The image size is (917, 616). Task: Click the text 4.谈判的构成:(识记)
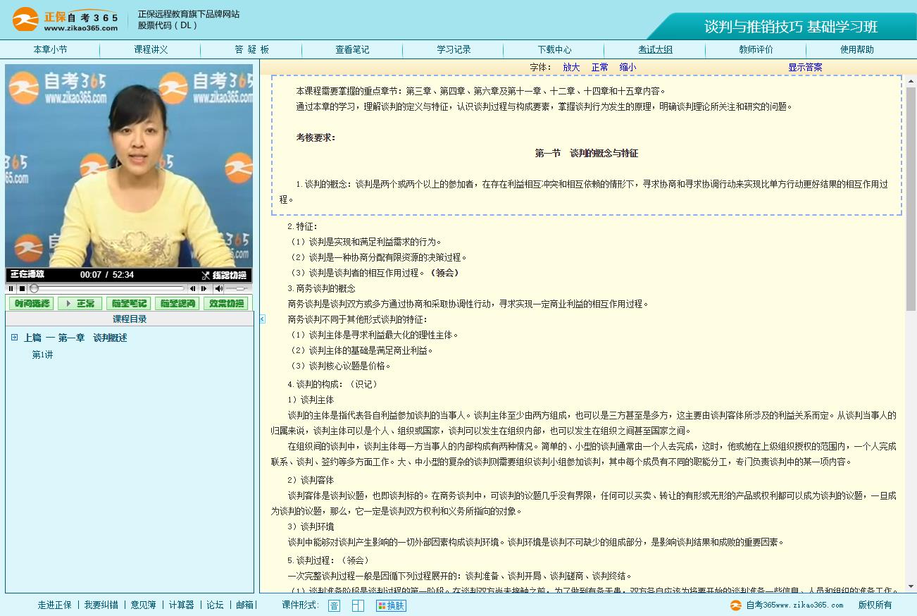coord(332,384)
